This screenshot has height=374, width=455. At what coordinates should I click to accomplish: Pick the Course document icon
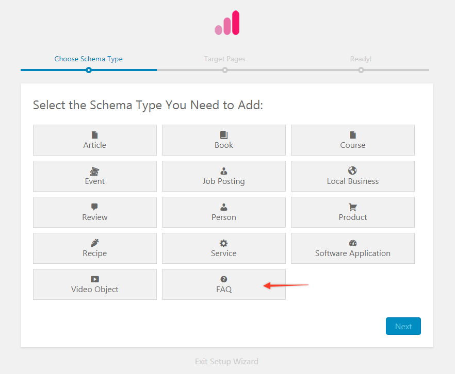[353, 135]
